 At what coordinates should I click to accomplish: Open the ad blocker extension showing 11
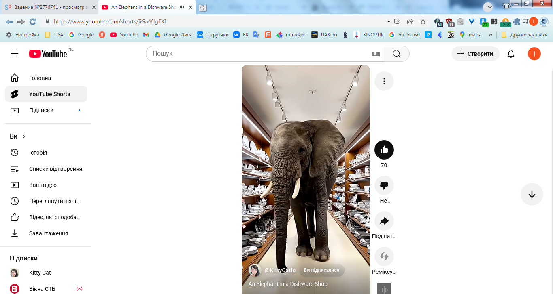[x=450, y=22]
